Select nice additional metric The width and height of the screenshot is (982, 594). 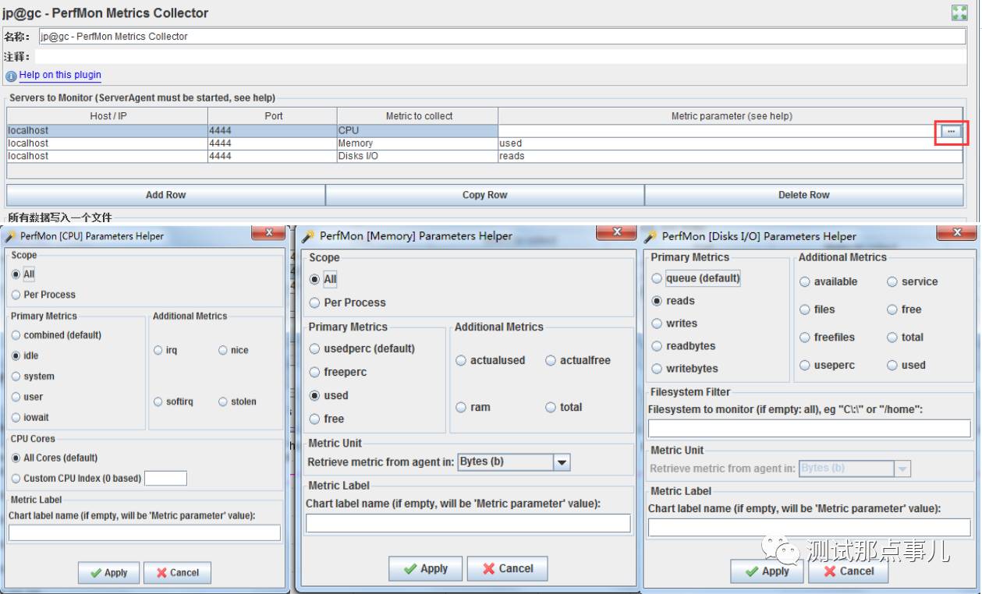(234, 351)
